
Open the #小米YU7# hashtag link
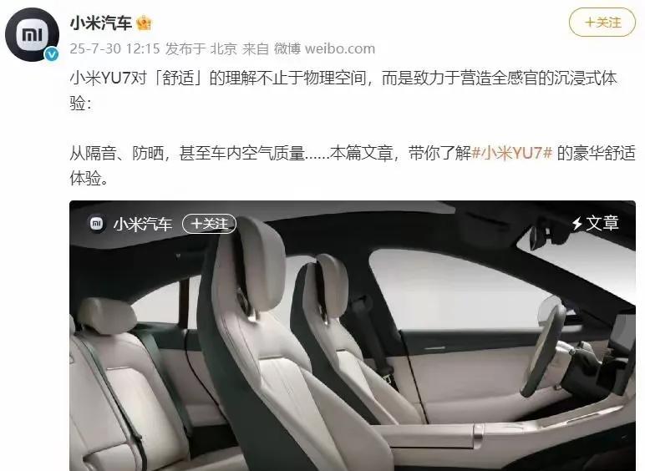[511, 153]
